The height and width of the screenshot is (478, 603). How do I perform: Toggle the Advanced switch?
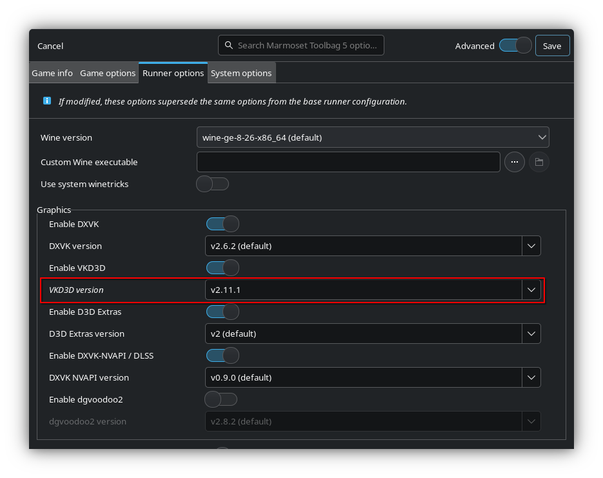pyautogui.click(x=514, y=46)
